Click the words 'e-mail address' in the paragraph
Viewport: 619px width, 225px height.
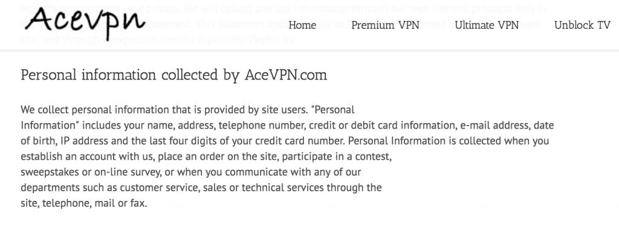(x=493, y=125)
